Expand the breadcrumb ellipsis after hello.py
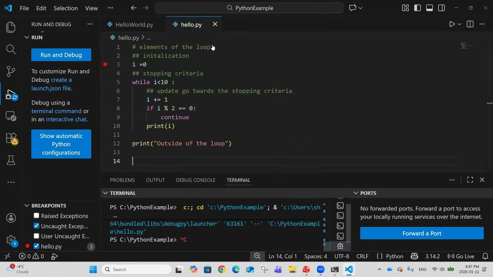Screen dimensions: 493x277 (x=148, y=38)
